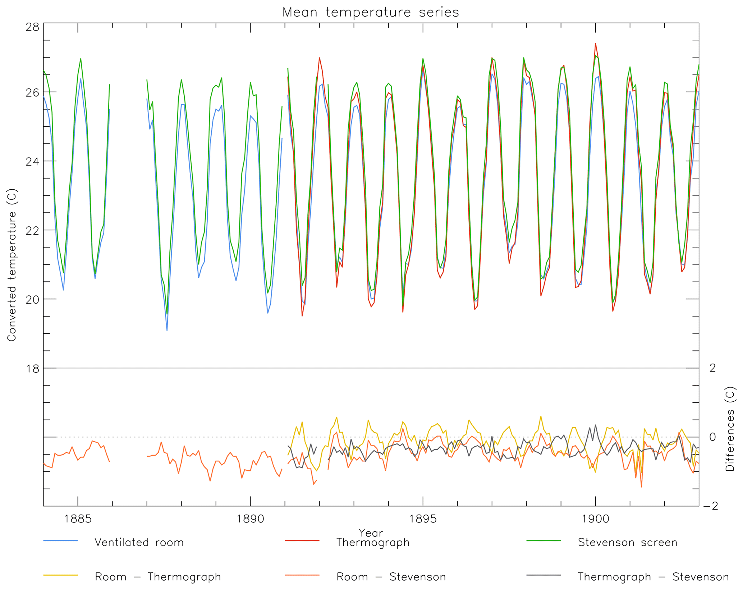This screenshot has height=590, width=743.
Task: Click the 28 tick label on y-axis
Action: coord(32,27)
